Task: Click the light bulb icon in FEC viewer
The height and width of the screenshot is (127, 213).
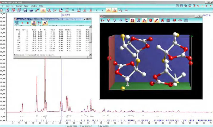Action: pyautogui.click(x=115, y=20)
